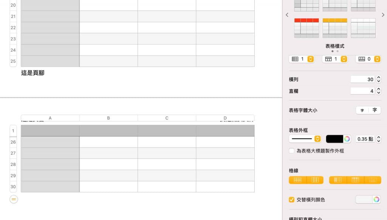Toggle footer row gridlines button
387x220 pixels.
[x=372, y=180]
